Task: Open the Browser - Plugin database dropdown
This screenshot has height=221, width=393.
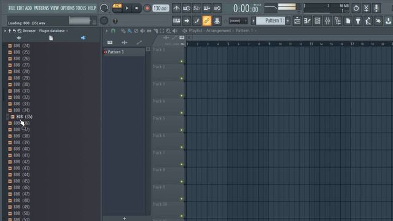Action: pyautogui.click(x=45, y=31)
